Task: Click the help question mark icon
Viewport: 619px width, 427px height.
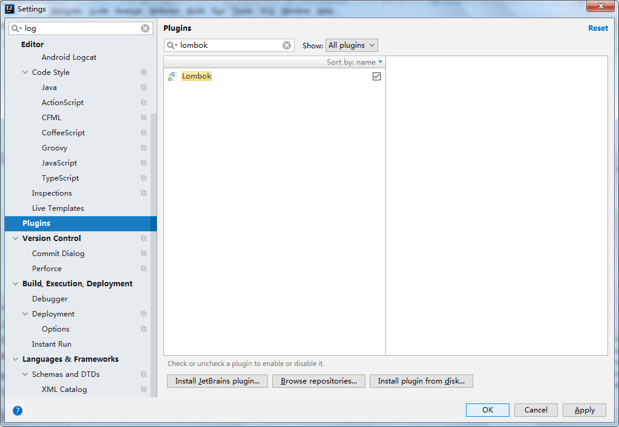Action: pyautogui.click(x=18, y=411)
